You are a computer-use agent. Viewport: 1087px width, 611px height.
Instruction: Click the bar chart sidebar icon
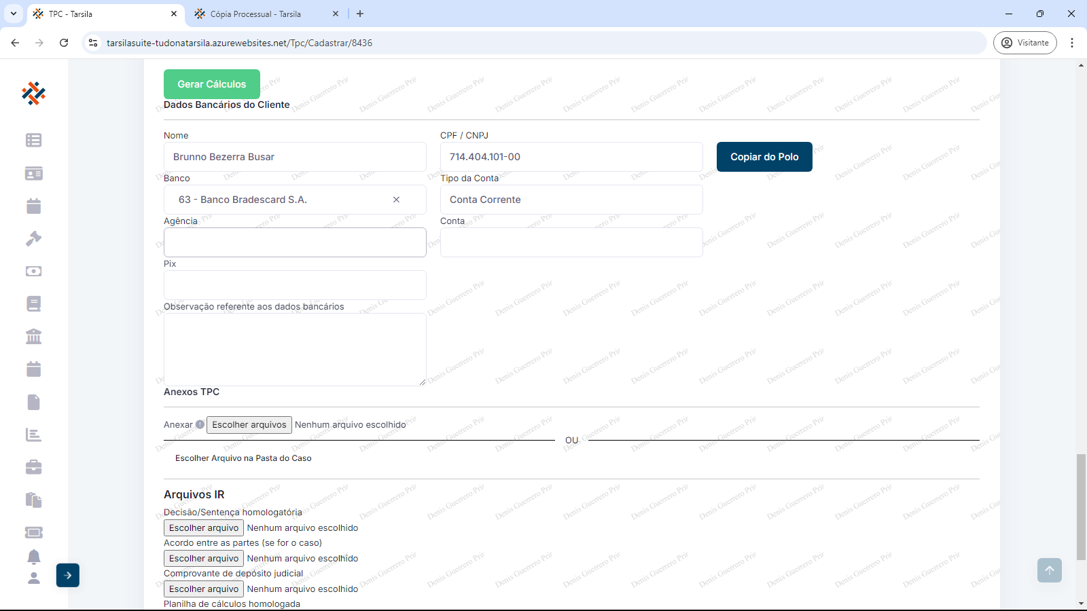coord(33,434)
